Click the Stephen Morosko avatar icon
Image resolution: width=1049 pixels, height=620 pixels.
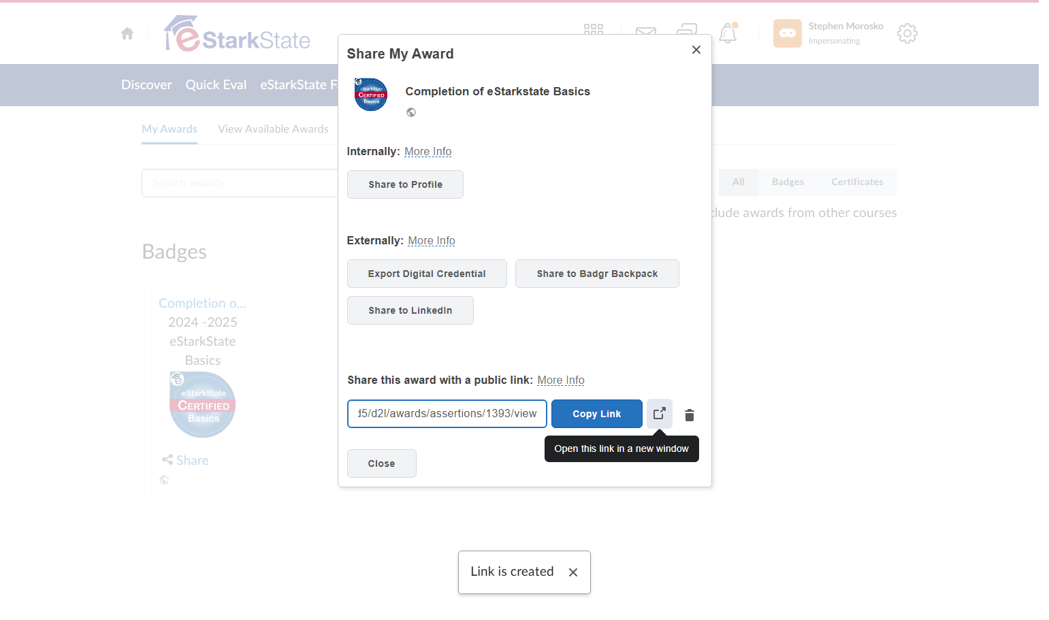[787, 33]
